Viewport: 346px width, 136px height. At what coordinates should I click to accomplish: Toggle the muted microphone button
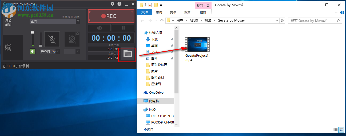point(52,39)
